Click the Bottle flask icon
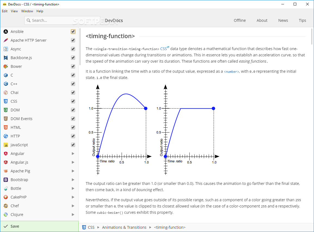This screenshot has height=232, width=314. [6, 188]
